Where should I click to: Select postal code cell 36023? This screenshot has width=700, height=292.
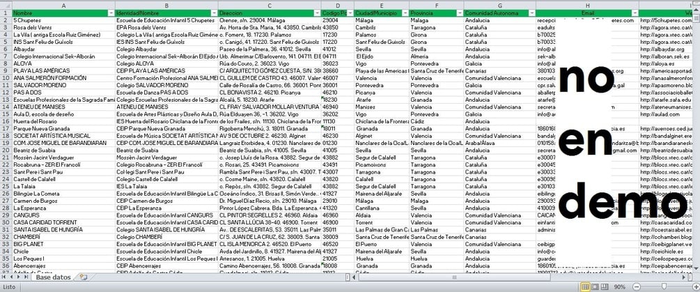click(338, 64)
